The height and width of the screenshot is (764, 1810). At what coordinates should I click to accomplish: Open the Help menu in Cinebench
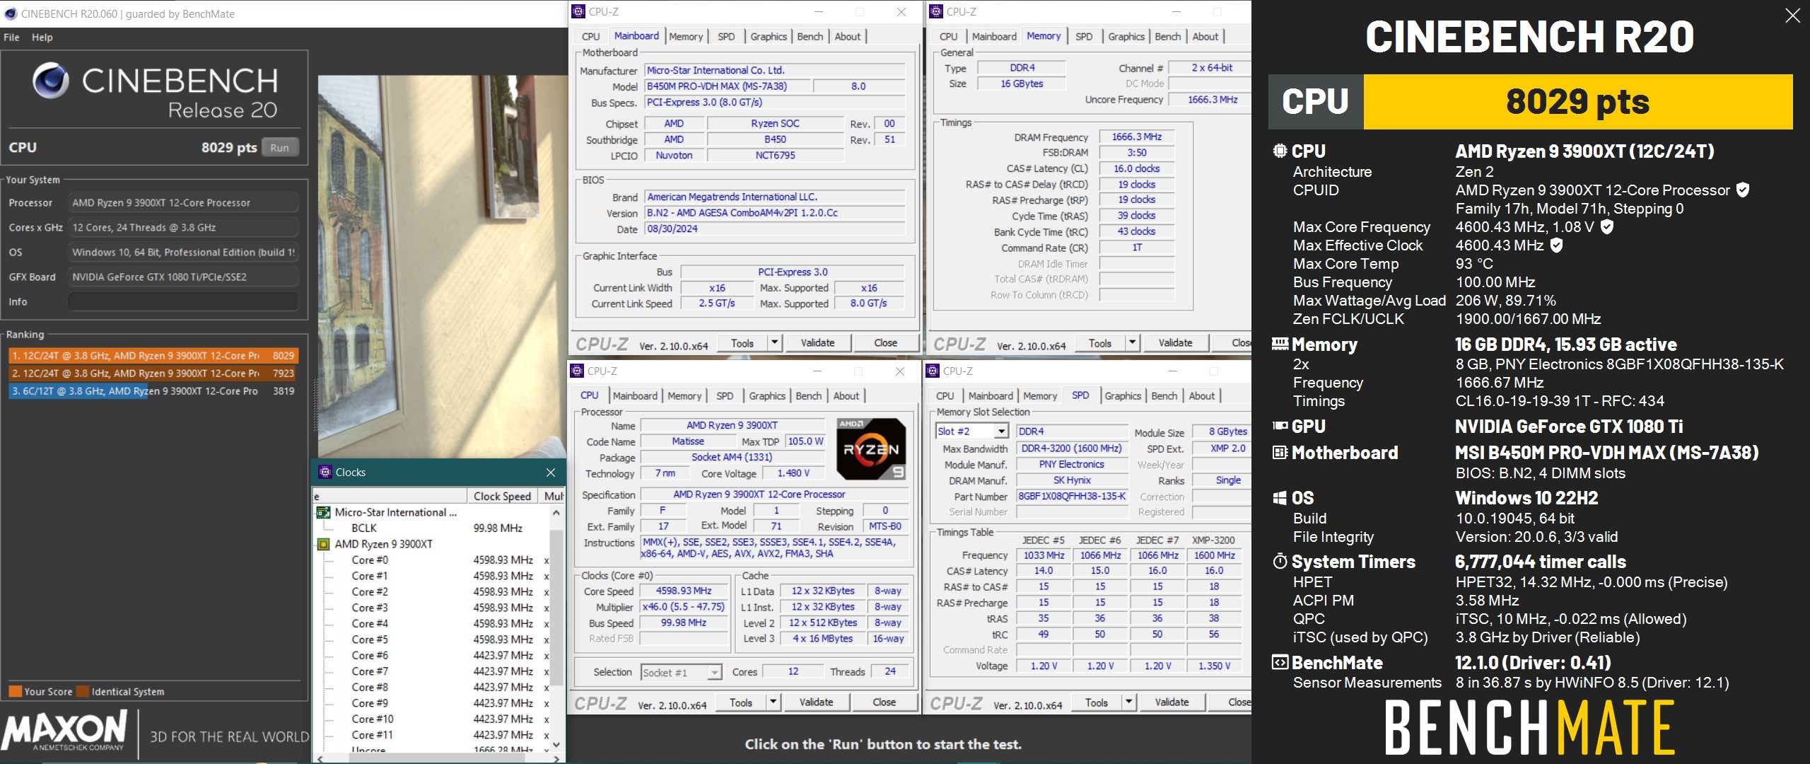click(x=42, y=37)
